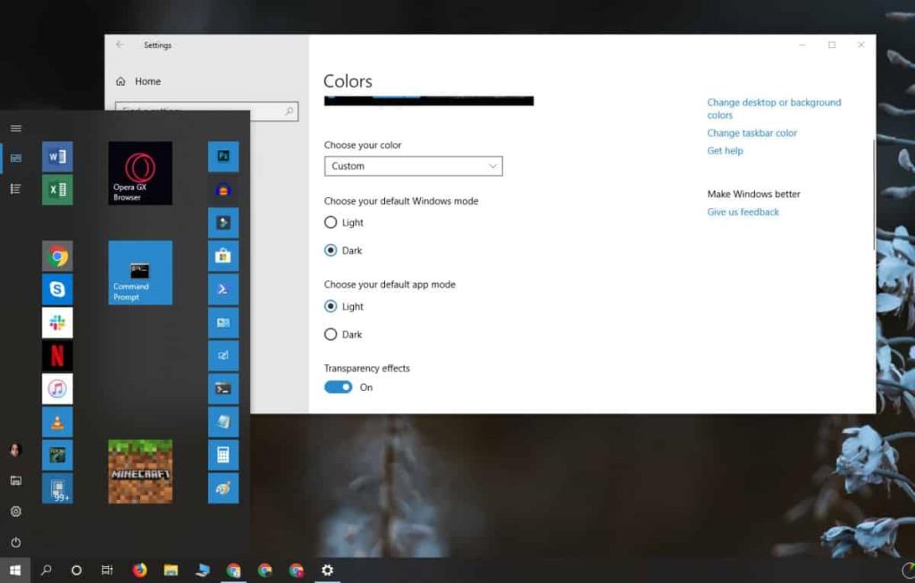Open the Change taskbar color link

[751, 132]
